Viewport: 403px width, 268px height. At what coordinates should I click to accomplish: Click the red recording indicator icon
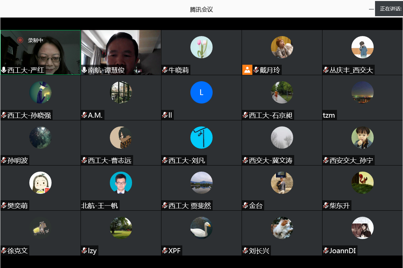[20, 40]
